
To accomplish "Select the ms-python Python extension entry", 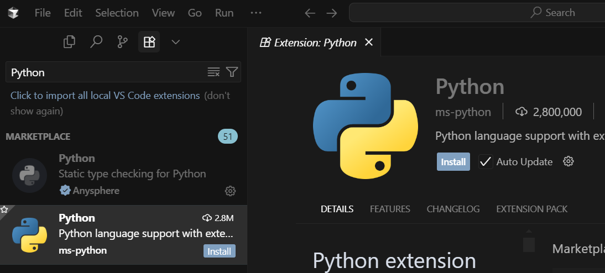I will point(123,234).
